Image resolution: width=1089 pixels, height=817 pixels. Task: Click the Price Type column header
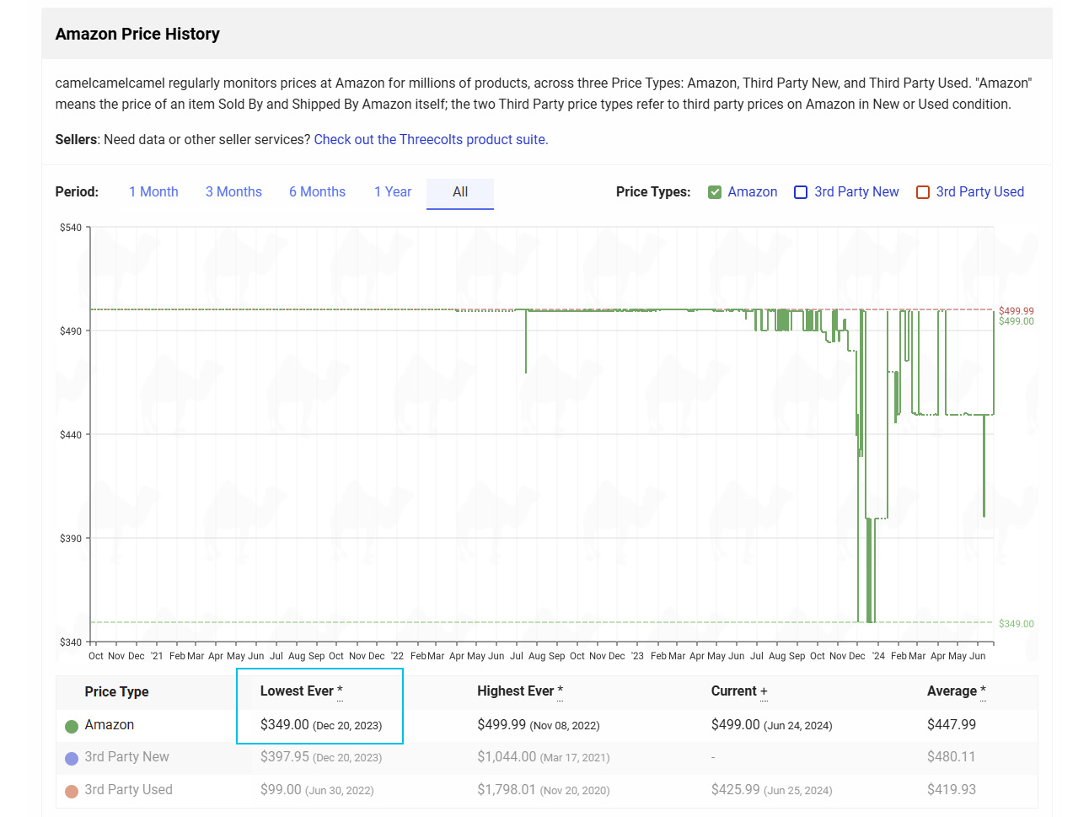coord(116,691)
